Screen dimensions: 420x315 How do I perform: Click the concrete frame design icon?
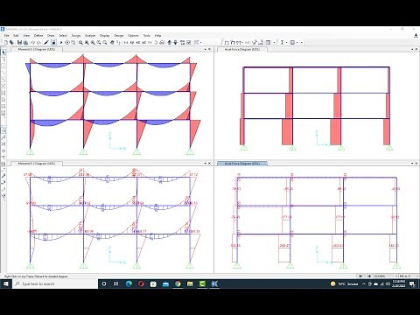tap(292, 42)
